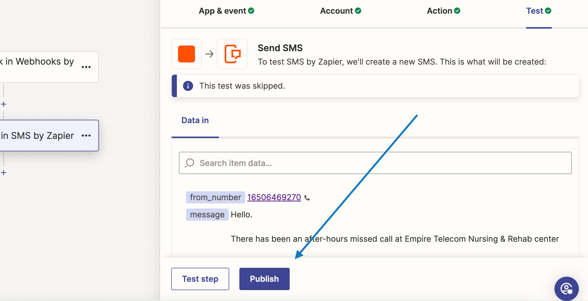Viewport: 588px width, 301px height.
Task: Click the 'This test was skipped.' notice
Action: [x=375, y=86]
